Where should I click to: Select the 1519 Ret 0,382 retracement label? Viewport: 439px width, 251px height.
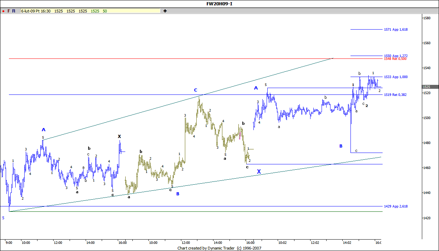tap(395, 95)
